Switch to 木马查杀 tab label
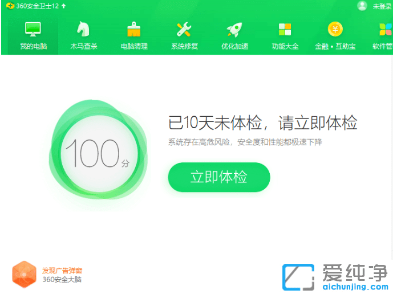The height and width of the screenshot is (294, 393). (x=84, y=46)
